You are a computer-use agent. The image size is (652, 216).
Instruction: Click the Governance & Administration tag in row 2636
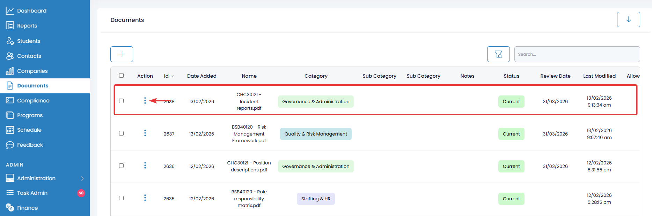point(316,167)
